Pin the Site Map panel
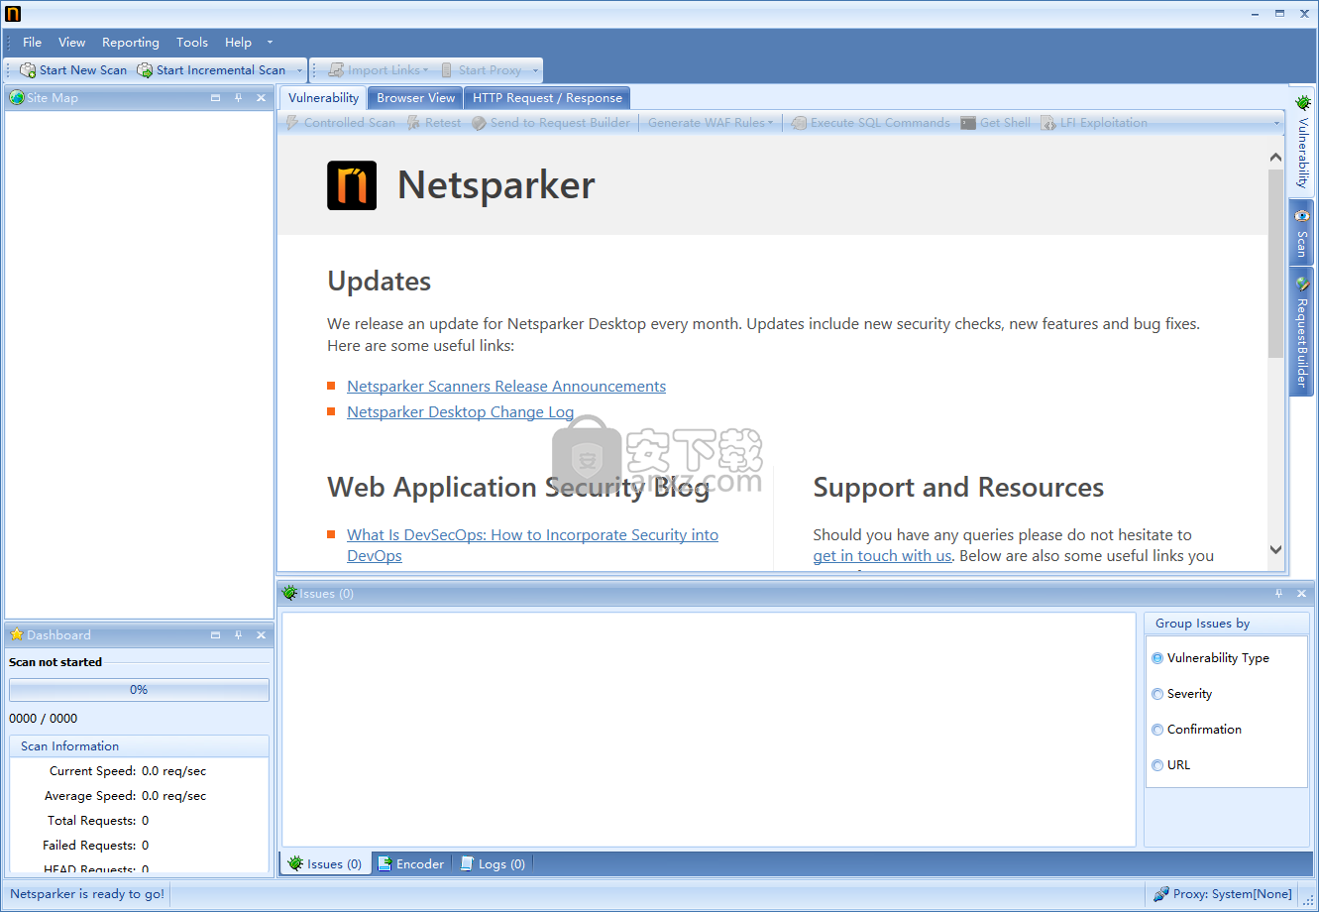Screen dimensions: 1319x912 [x=238, y=98]
